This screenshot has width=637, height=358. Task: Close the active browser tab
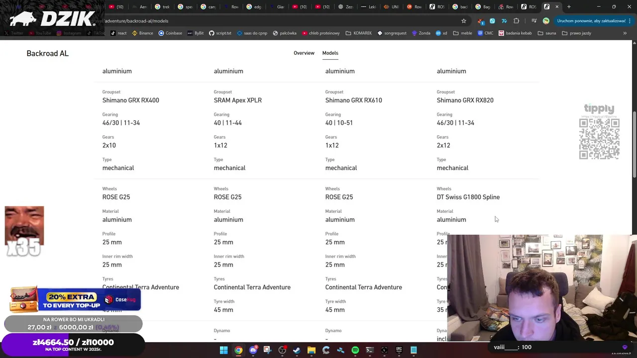[x=557, y=6]
